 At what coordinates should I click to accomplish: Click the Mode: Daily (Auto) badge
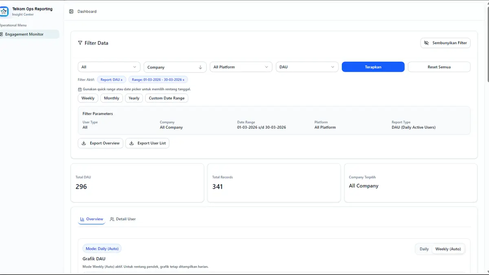click(102, 249)
